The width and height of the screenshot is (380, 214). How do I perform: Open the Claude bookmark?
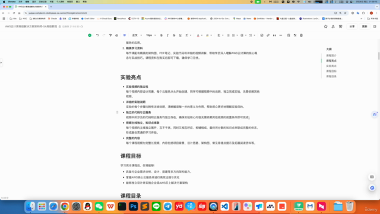tap(52, 18)
